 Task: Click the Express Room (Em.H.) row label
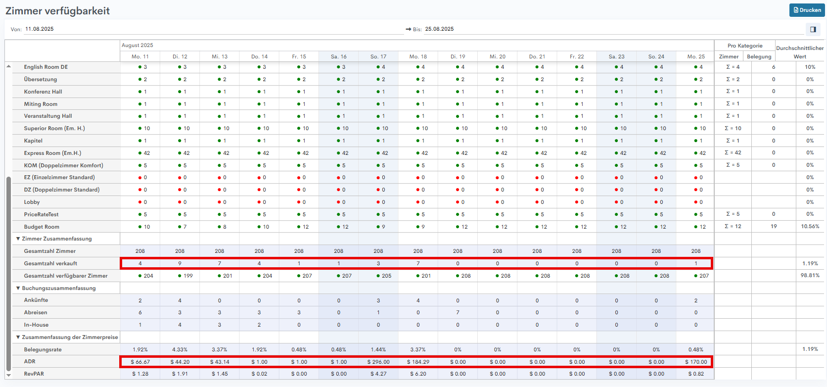coord(52,153)
